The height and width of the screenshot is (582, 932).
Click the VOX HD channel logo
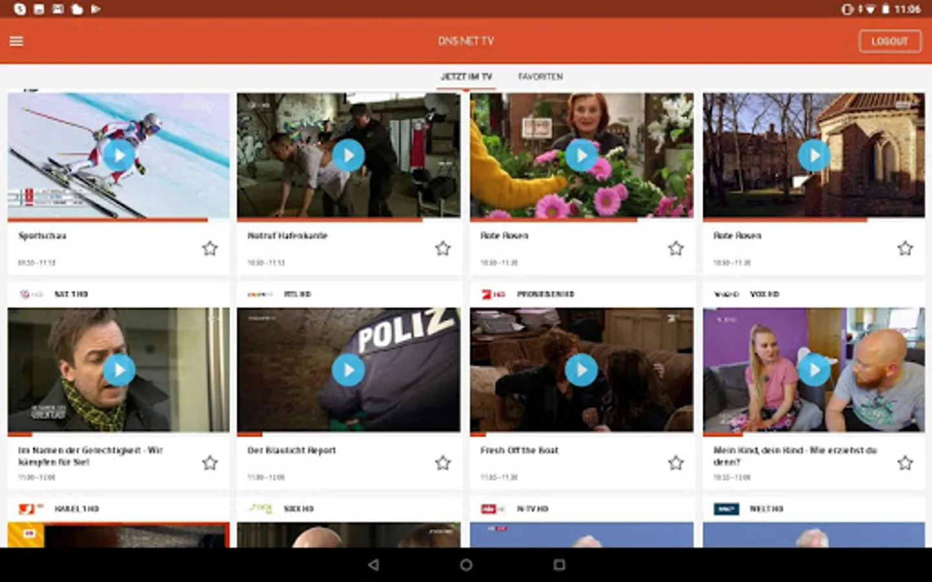click(x=726, y=294)
